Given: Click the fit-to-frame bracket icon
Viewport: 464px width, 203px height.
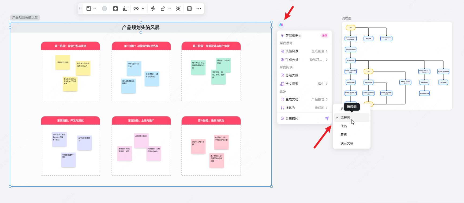Looking at the screenshot, I should 115,9.
